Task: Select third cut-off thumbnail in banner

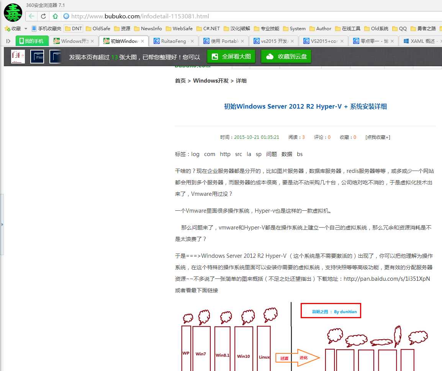Action: point(56,57)
